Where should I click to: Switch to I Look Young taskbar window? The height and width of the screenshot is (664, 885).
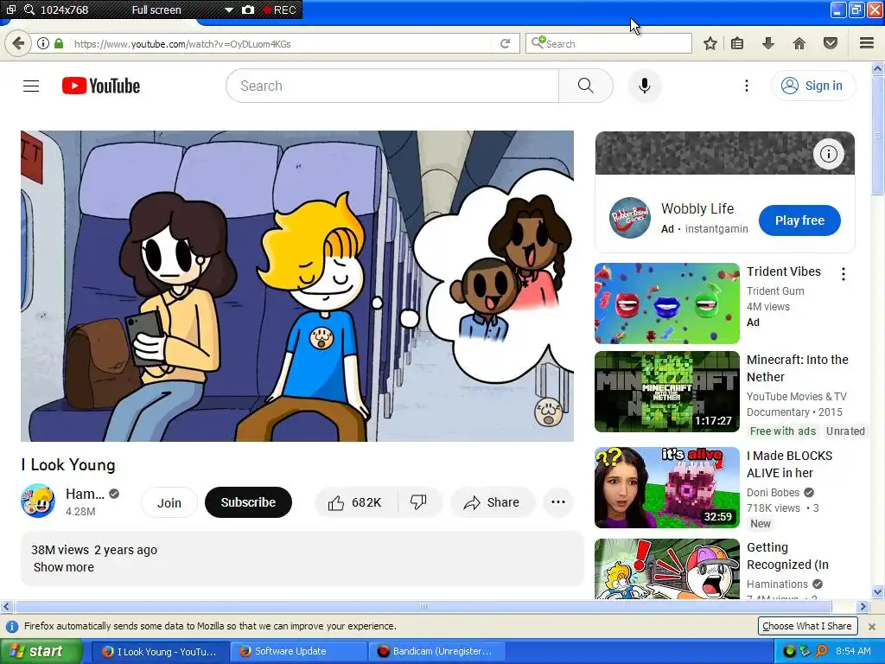point(159,652)
